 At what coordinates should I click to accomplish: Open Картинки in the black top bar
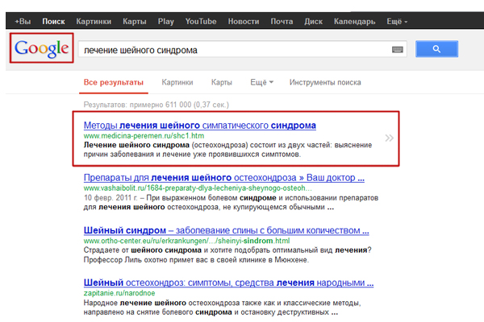94,22
